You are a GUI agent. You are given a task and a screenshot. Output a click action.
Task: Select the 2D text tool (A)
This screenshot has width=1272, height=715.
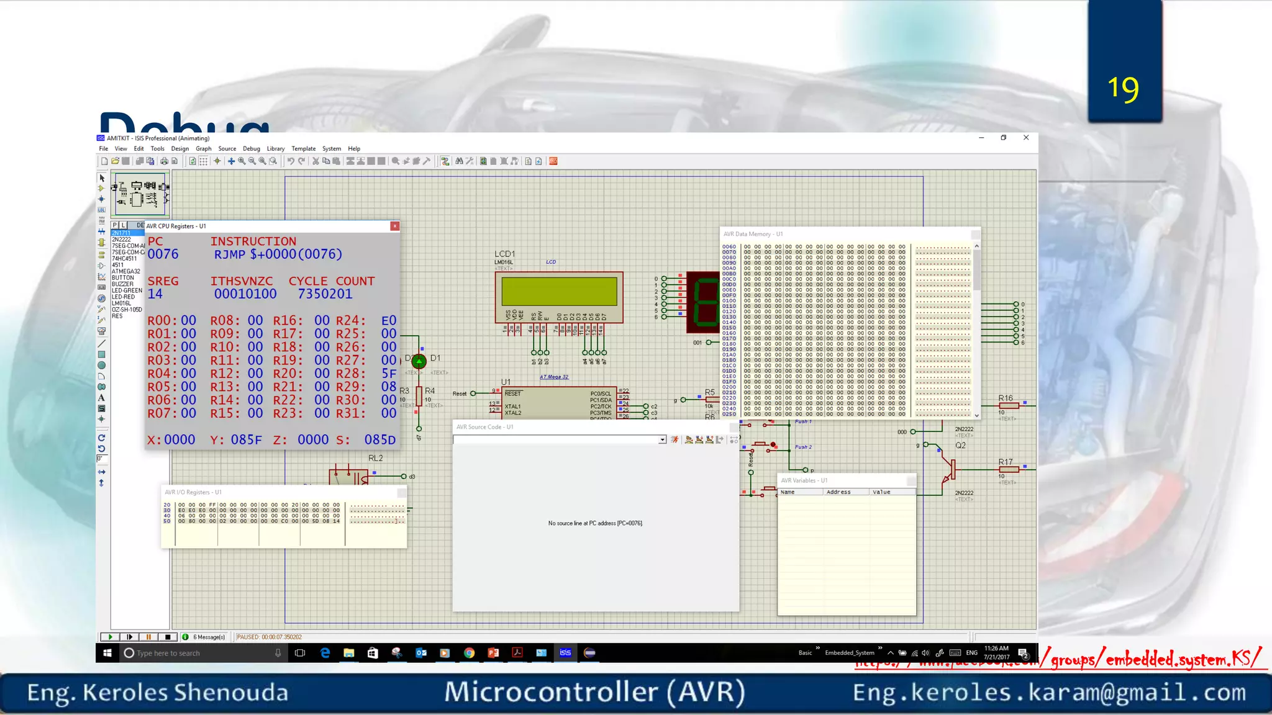click(x=101, y=398)
